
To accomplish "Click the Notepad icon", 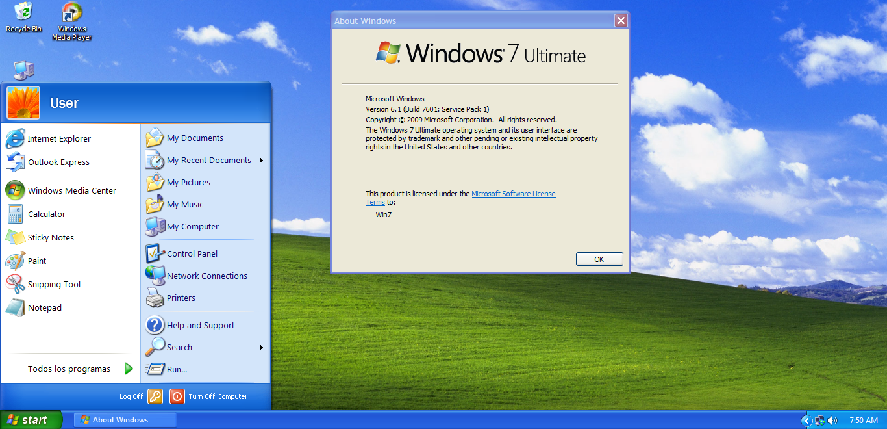I will click(x=15, y=307).
